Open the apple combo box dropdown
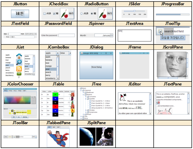The image size is (193, 149). [x=58, y=53]
